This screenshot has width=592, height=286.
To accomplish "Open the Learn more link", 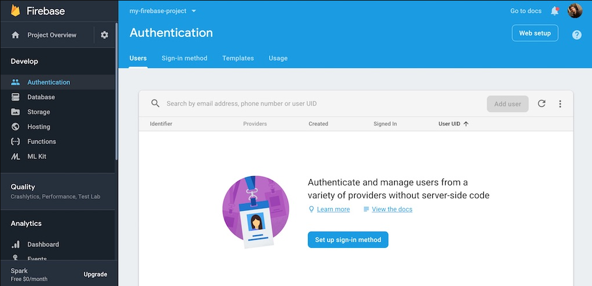I will [333, 209].
